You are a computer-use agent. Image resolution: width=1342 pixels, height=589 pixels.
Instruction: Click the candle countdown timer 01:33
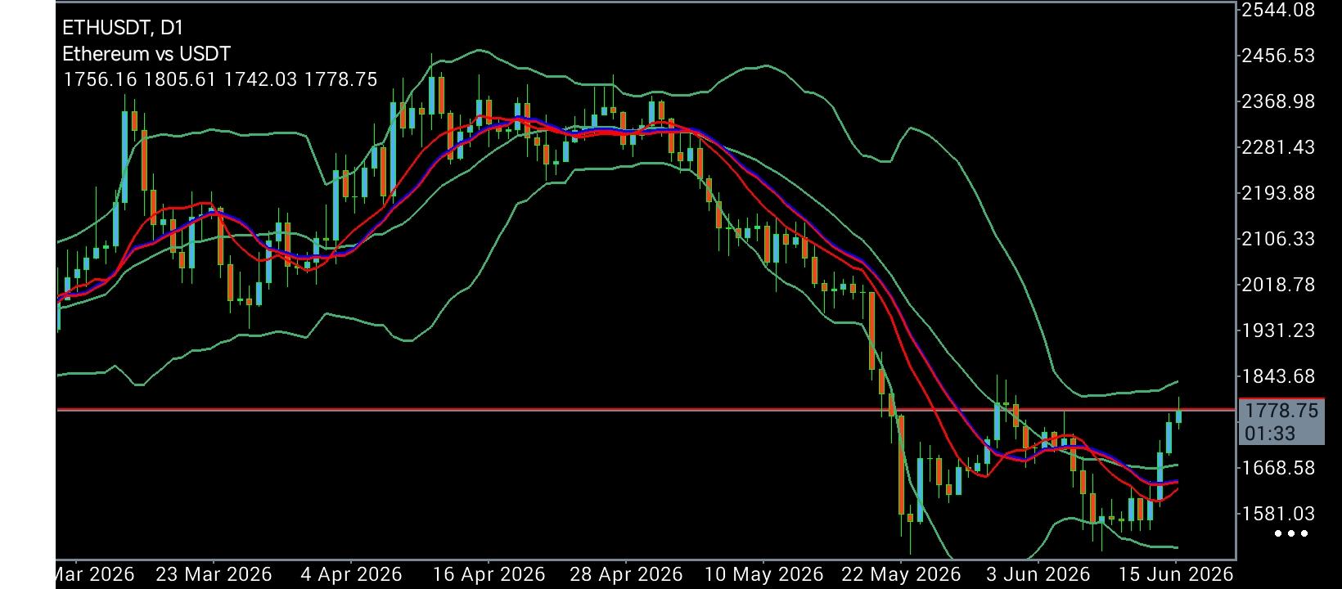[x=1270, y=434]
